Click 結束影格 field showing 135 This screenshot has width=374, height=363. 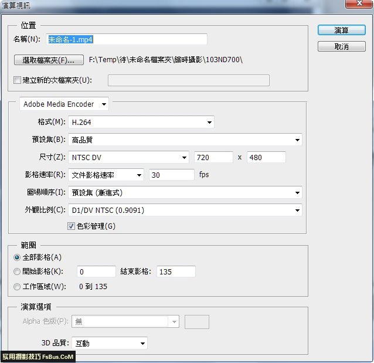coord(176,272)
